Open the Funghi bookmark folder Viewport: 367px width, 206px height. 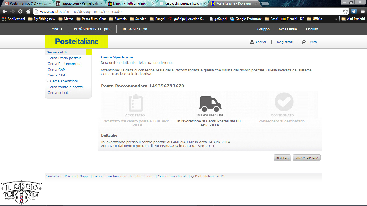coord(157,19)
